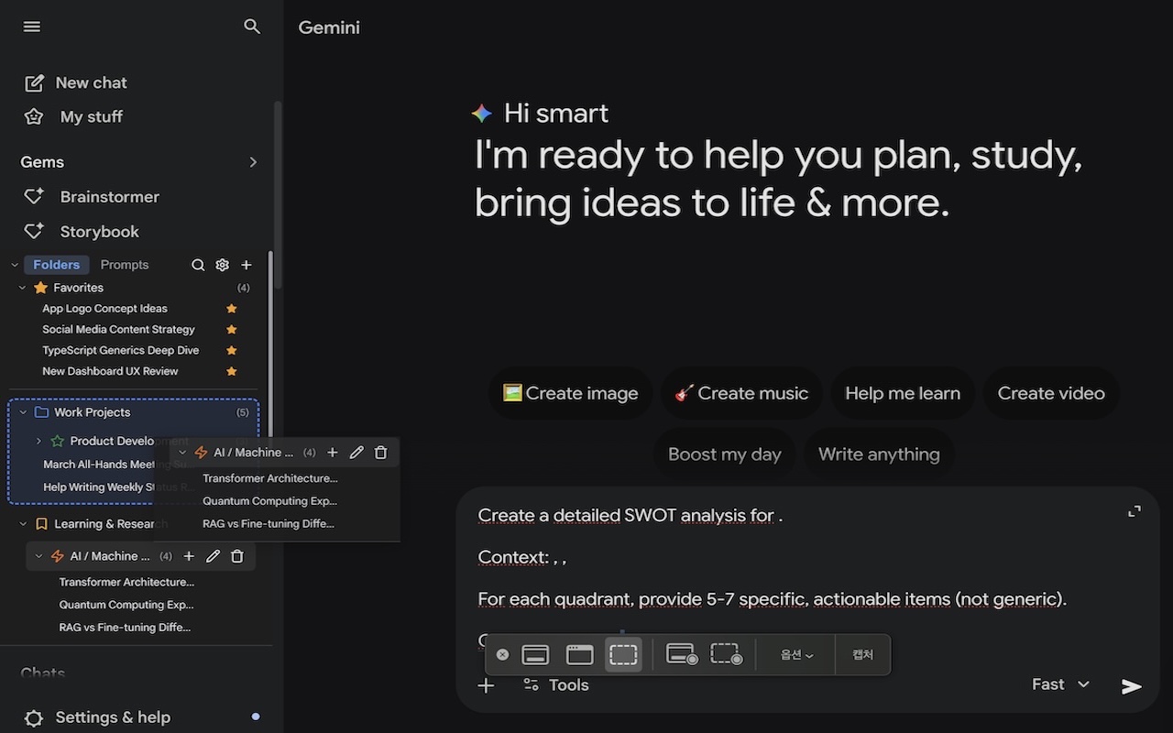
Task: Open New Dashboard UX Review chat
Action: coord(110,371)
